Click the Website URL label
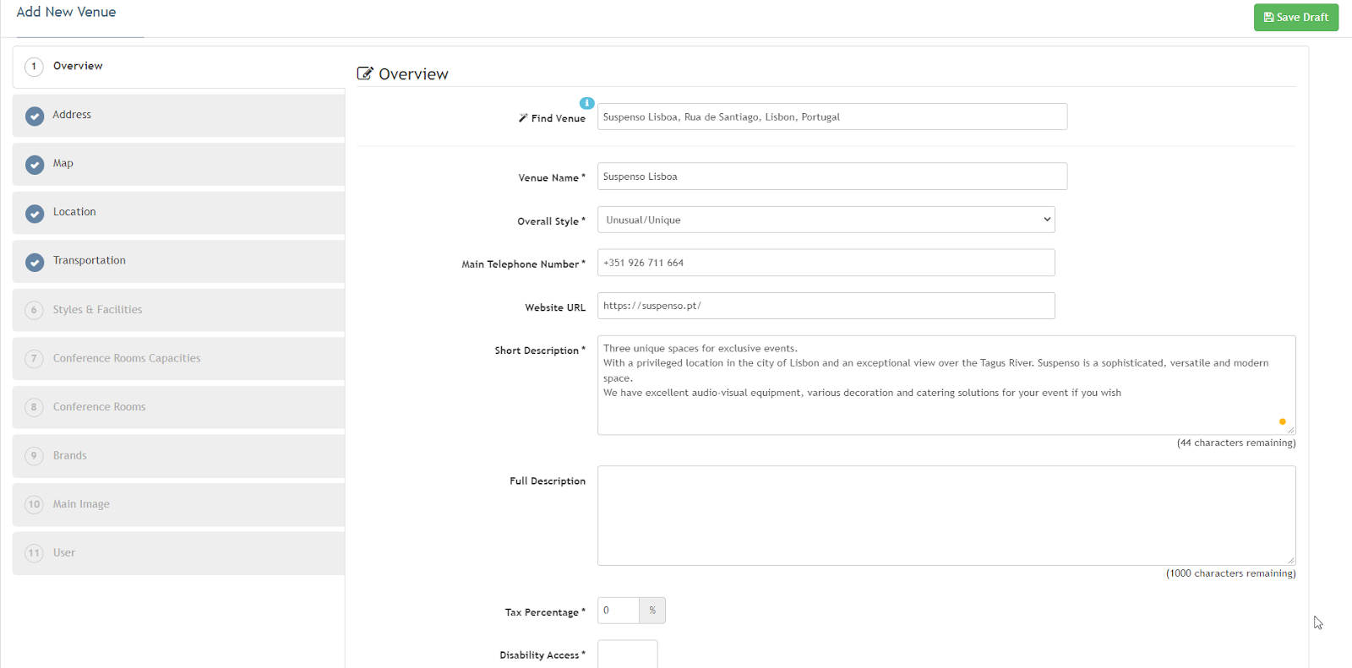 pos(555,307)
